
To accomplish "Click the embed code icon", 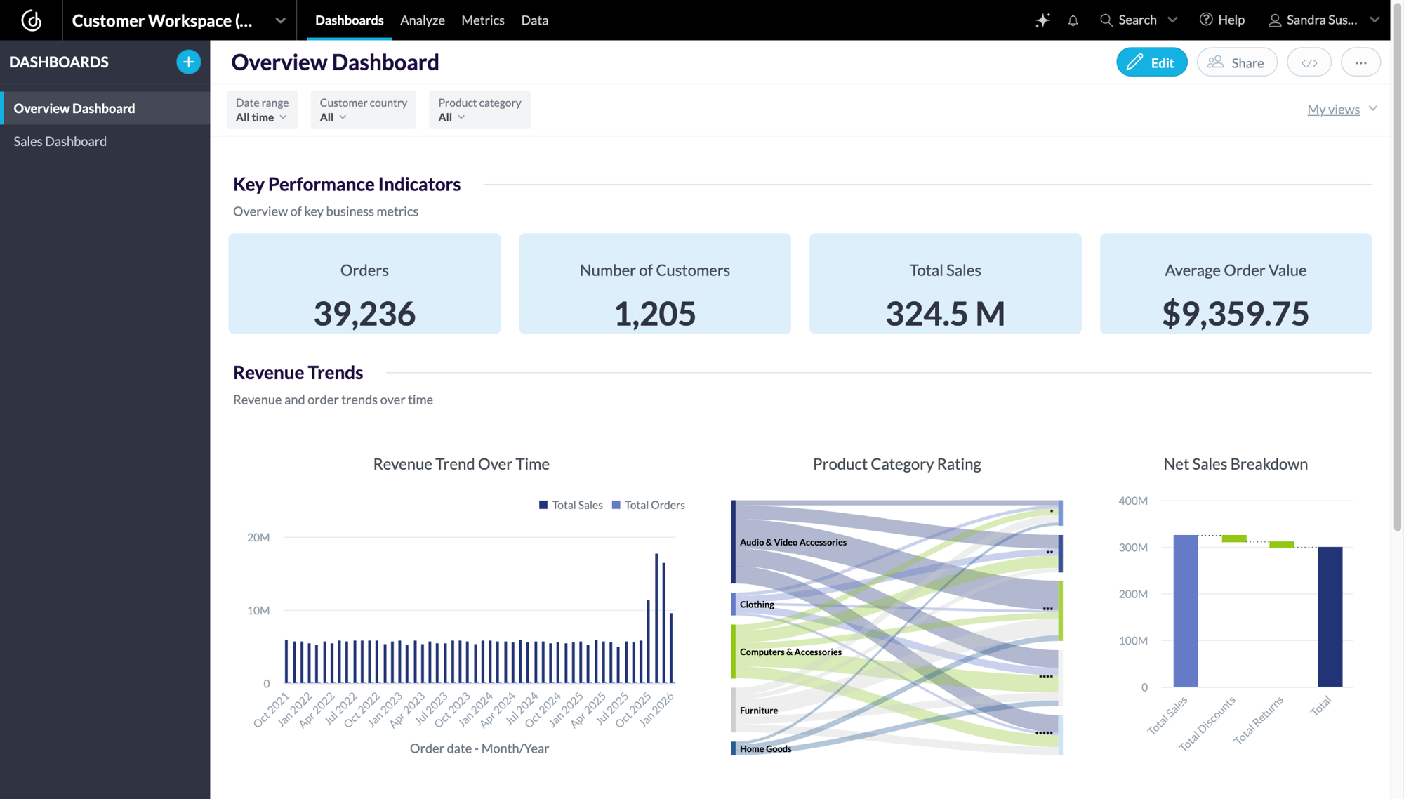I will point(1309,62).
